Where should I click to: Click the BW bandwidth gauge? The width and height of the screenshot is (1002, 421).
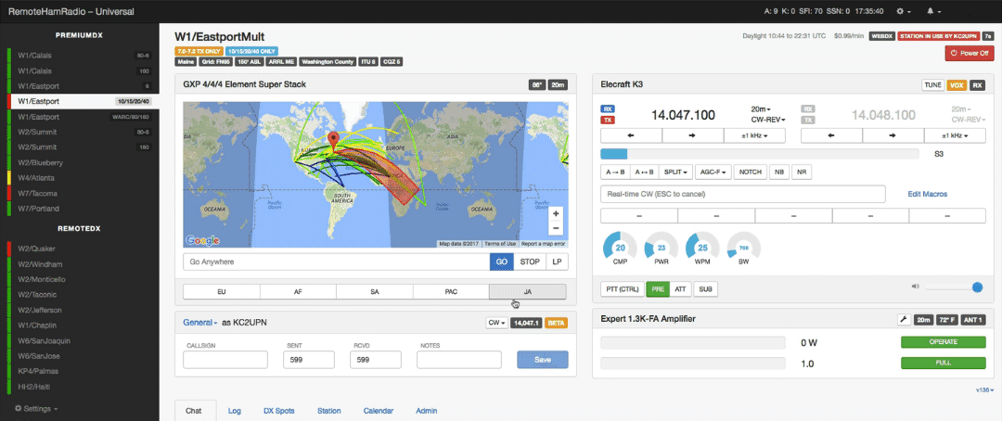pyautogui.click(x=743, y=248)
